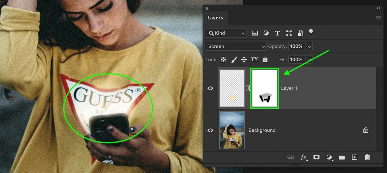Image resolution: width=387 pixels, height=173 pixels.
Task: Filter layers by pixel layer icon
Action: (255, 33)
